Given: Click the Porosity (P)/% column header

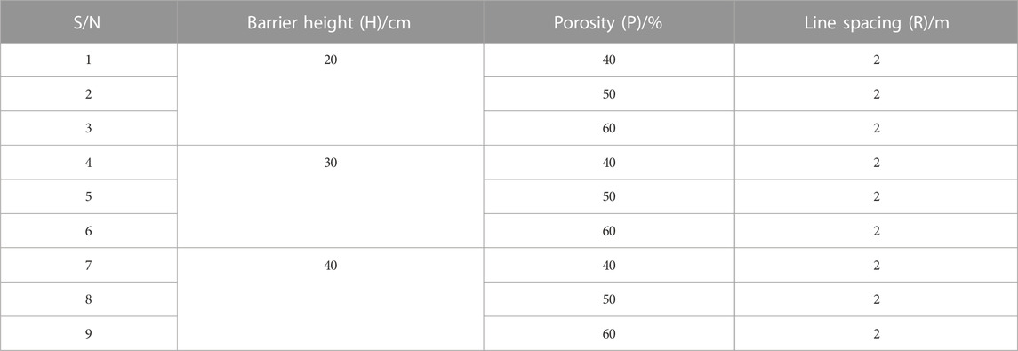Looking at the screenshot, I should 609,21.
